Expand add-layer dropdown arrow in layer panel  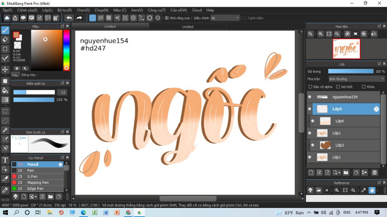point(339,173)
